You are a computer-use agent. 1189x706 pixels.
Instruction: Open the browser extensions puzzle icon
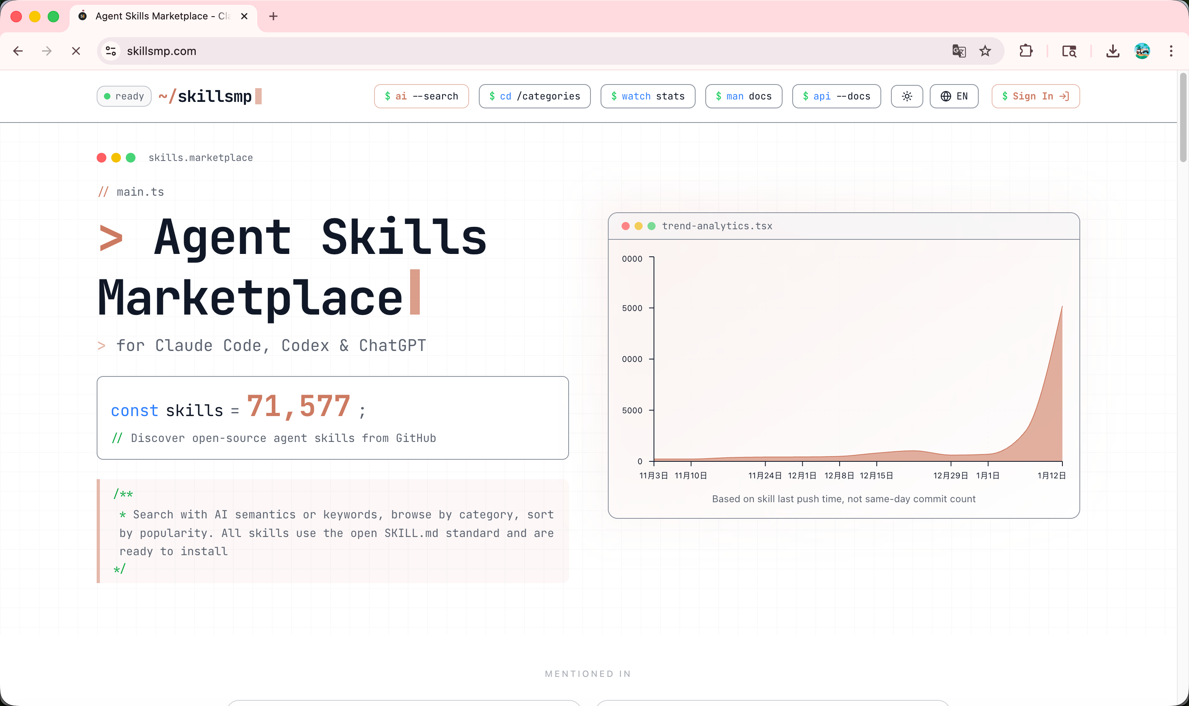coord(1025,51)
